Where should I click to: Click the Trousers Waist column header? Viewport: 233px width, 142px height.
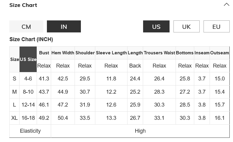pos(159,53)
